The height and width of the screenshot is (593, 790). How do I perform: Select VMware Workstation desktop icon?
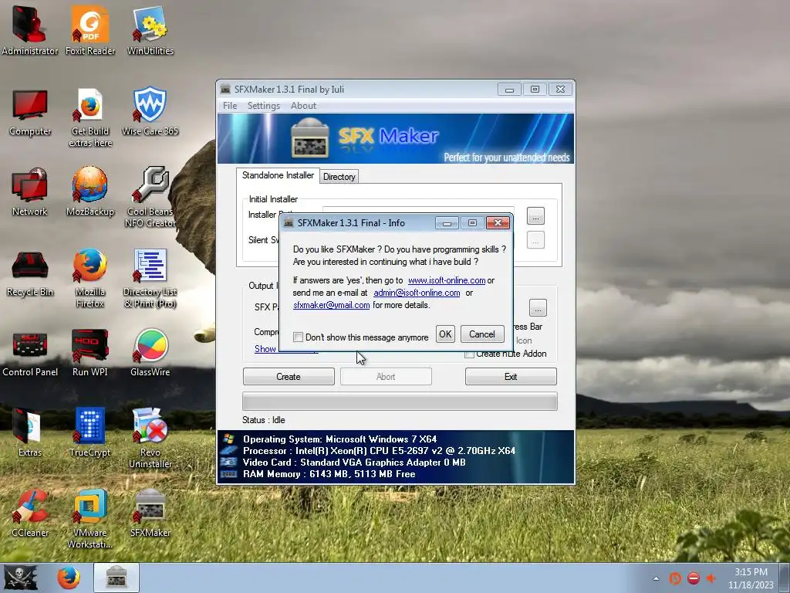tap(90, 519)
